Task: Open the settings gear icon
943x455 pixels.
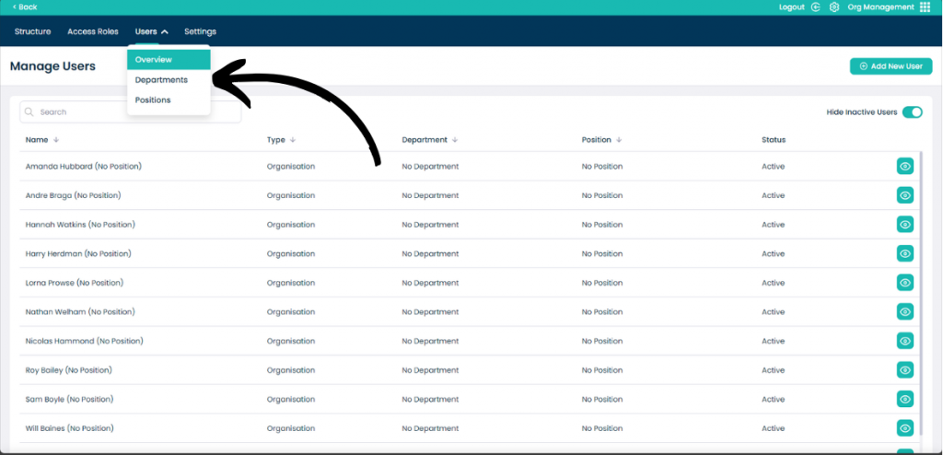Action: [834, 7]
